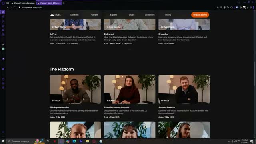Click the Type here to search box

20,141
